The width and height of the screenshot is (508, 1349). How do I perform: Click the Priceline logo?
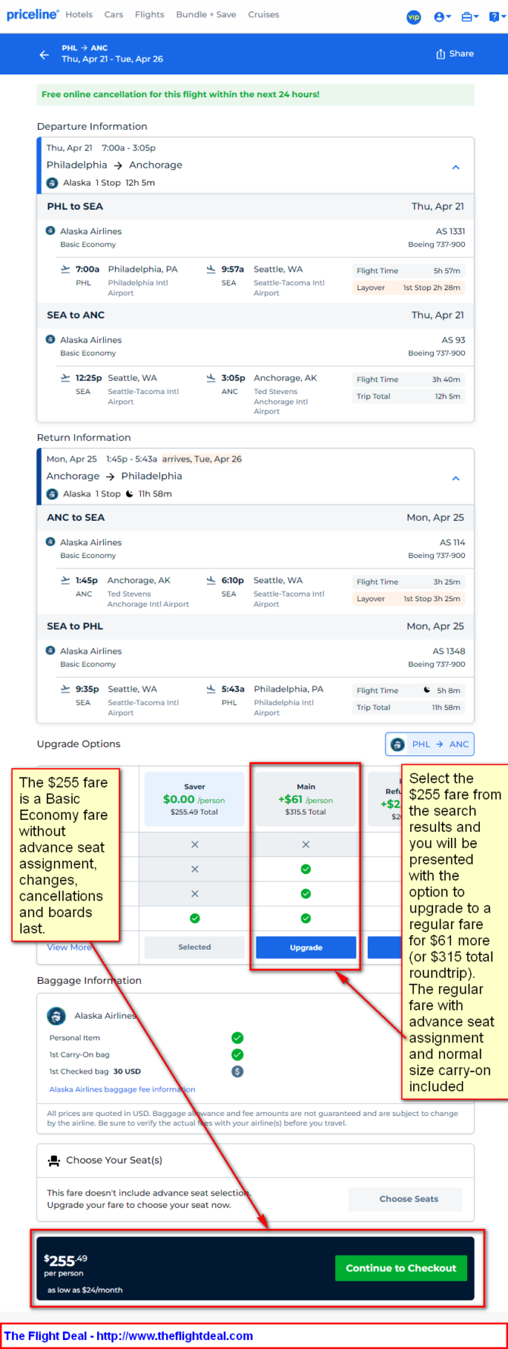point(33,14)
